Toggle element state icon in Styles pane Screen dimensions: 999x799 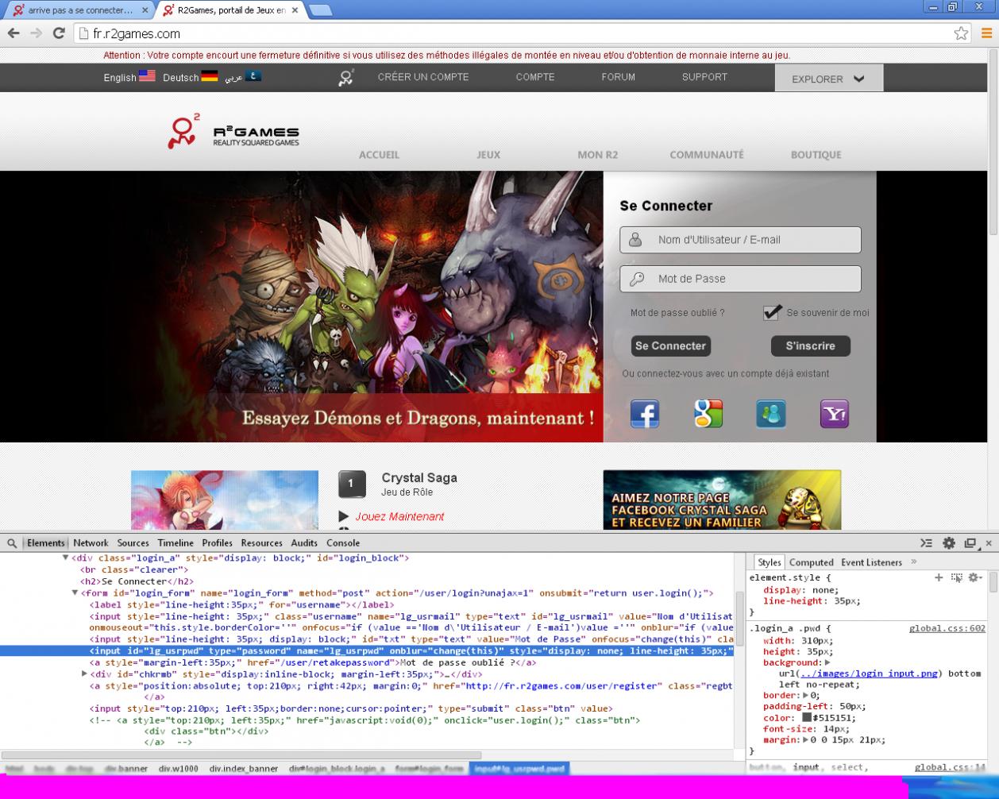(x=956, y=577)
